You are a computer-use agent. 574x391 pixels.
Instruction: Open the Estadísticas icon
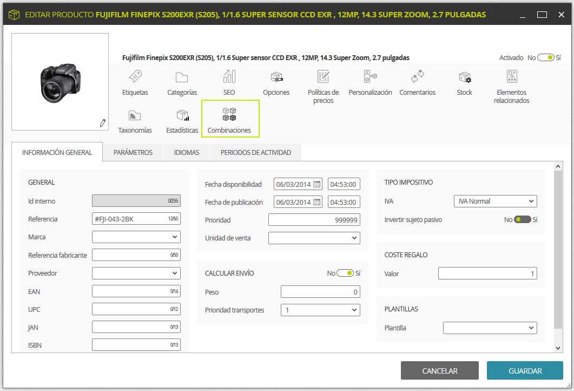182,115
